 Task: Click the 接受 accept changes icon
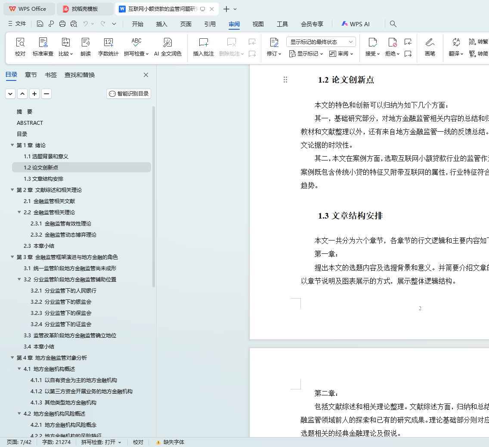(372, 43)
